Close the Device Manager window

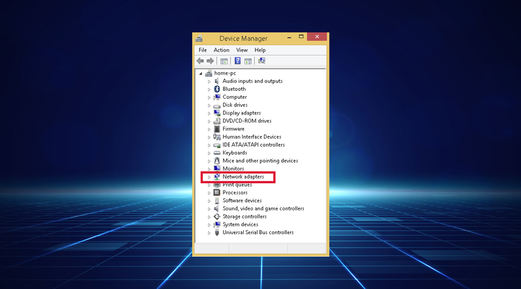pos(317,36)
